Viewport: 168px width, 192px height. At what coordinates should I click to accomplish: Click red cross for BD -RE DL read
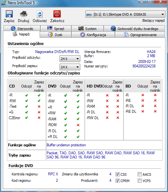pos(143,111)
